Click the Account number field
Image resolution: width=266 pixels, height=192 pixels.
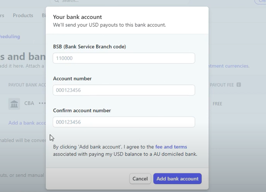[124, 90]
